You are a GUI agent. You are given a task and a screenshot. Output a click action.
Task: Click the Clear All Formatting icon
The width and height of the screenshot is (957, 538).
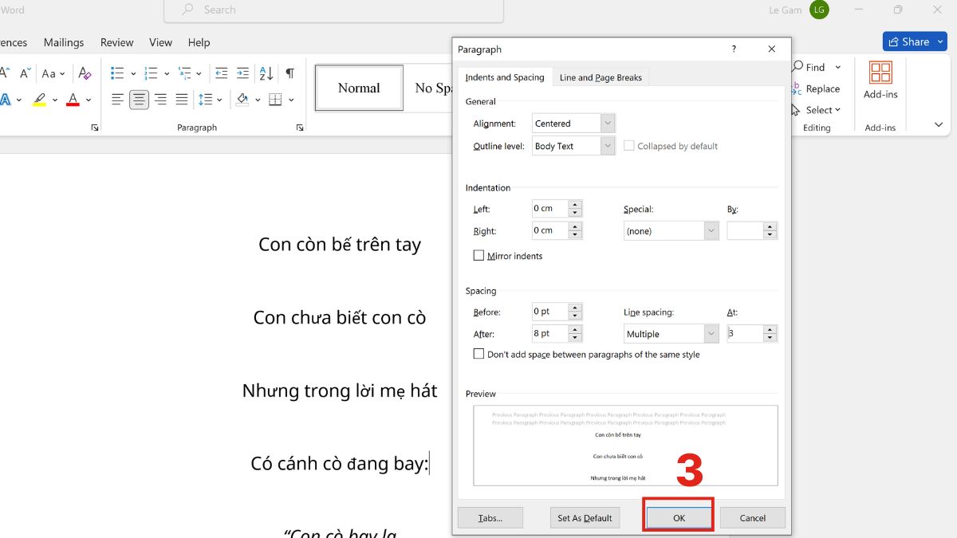point(85,73)
